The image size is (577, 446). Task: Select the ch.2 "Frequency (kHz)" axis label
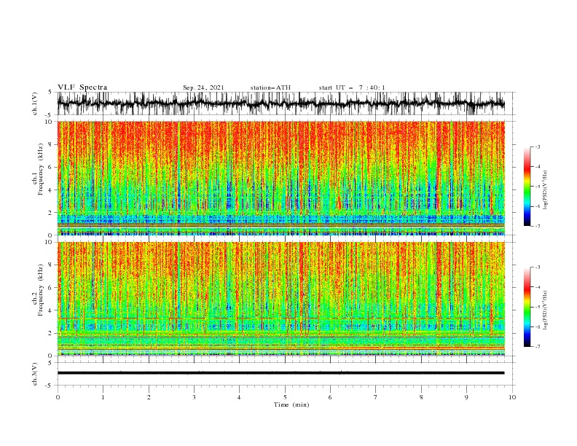[x=41, y=290]
